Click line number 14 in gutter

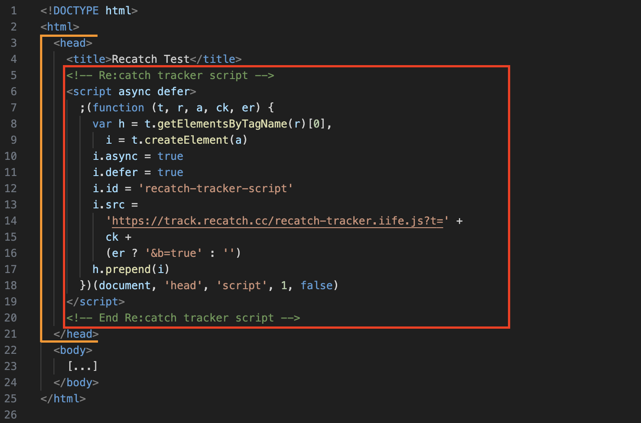pos(11,221)
